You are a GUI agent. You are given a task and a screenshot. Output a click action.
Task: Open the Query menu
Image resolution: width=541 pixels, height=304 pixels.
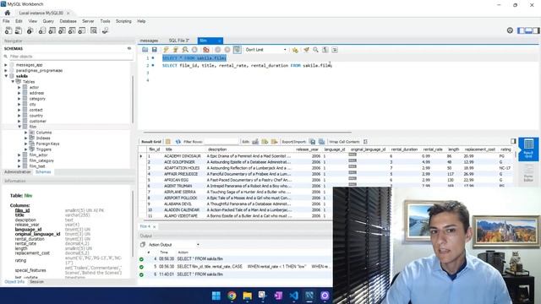pyautogui.click(x=48, y=21)
